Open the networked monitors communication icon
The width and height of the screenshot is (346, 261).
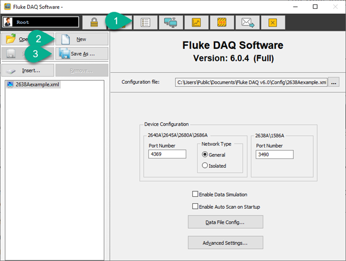tap(171, 23)
